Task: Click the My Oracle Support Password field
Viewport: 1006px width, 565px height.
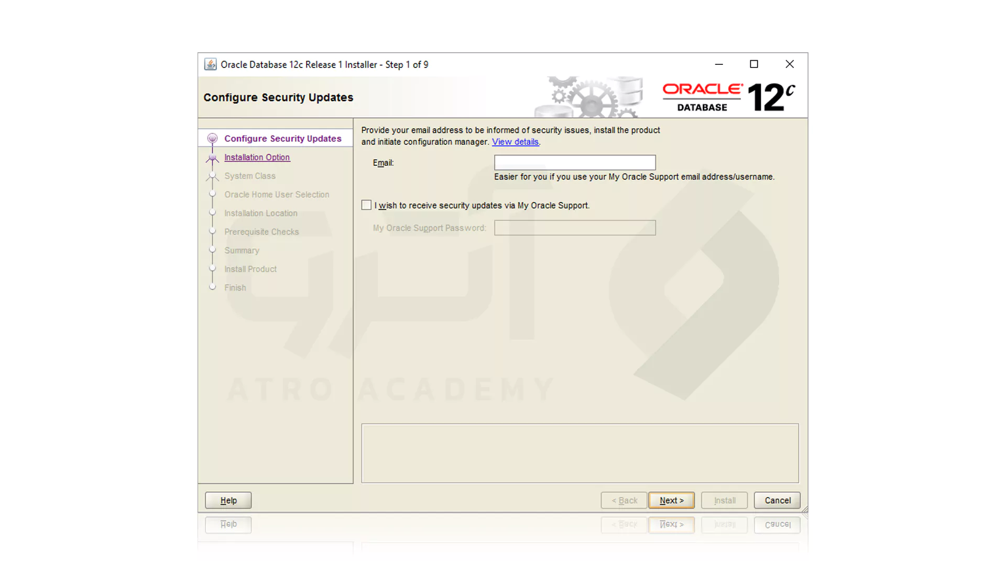Action: click(575, 228)
